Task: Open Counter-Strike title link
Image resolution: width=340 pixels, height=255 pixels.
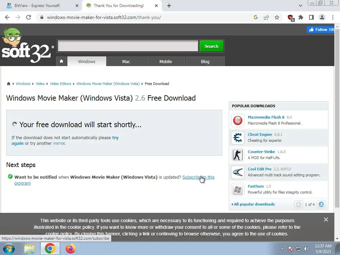Action: [261, 152]
